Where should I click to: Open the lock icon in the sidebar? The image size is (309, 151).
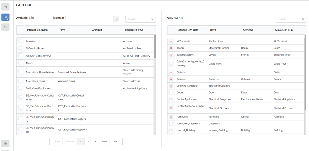[x=5, y=27]
